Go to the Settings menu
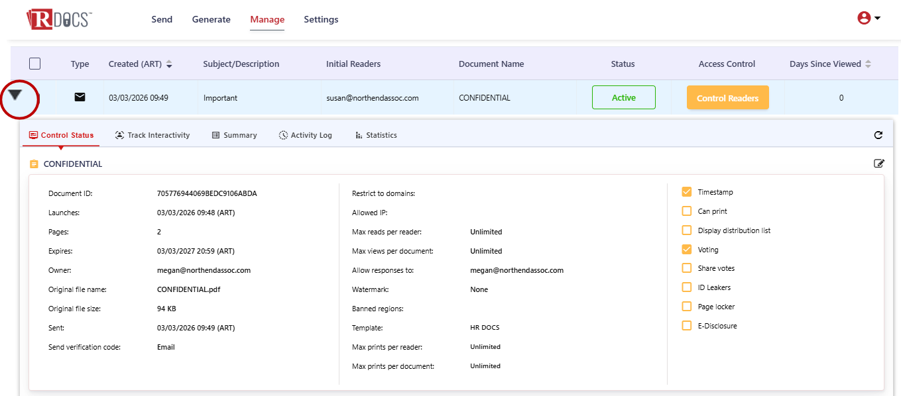 tap(321, 19)
